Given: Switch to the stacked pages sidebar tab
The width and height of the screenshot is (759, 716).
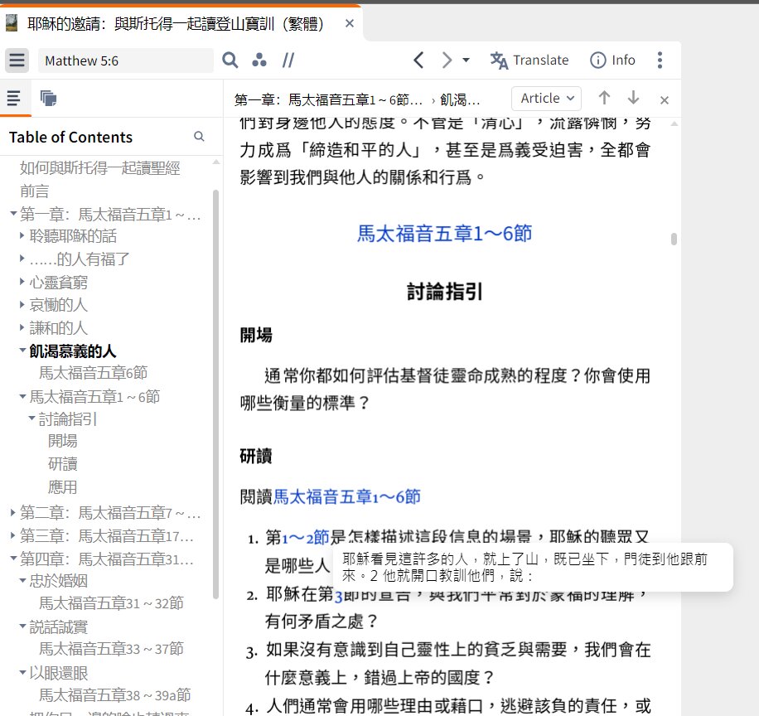Looking at the screenshot, I should point(48,99).
